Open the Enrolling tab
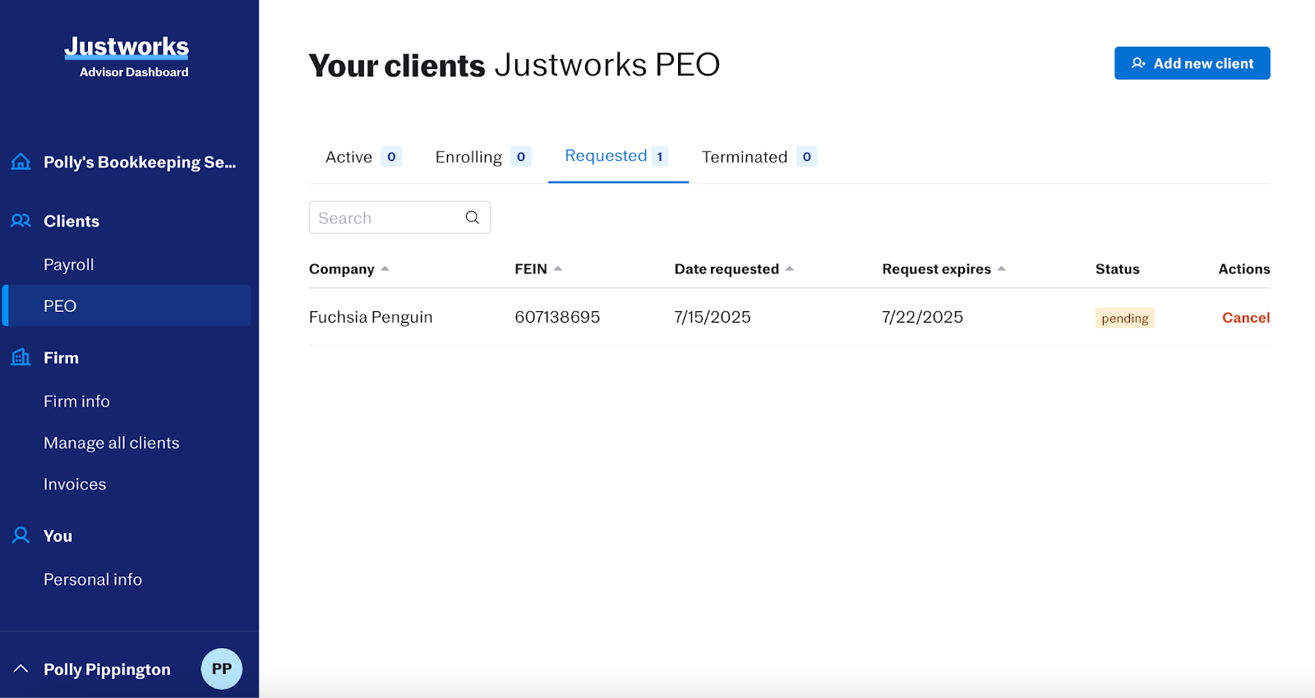The width and height of the screenshot is (1315, 698). pyautogui.click(x=482, y=157)
